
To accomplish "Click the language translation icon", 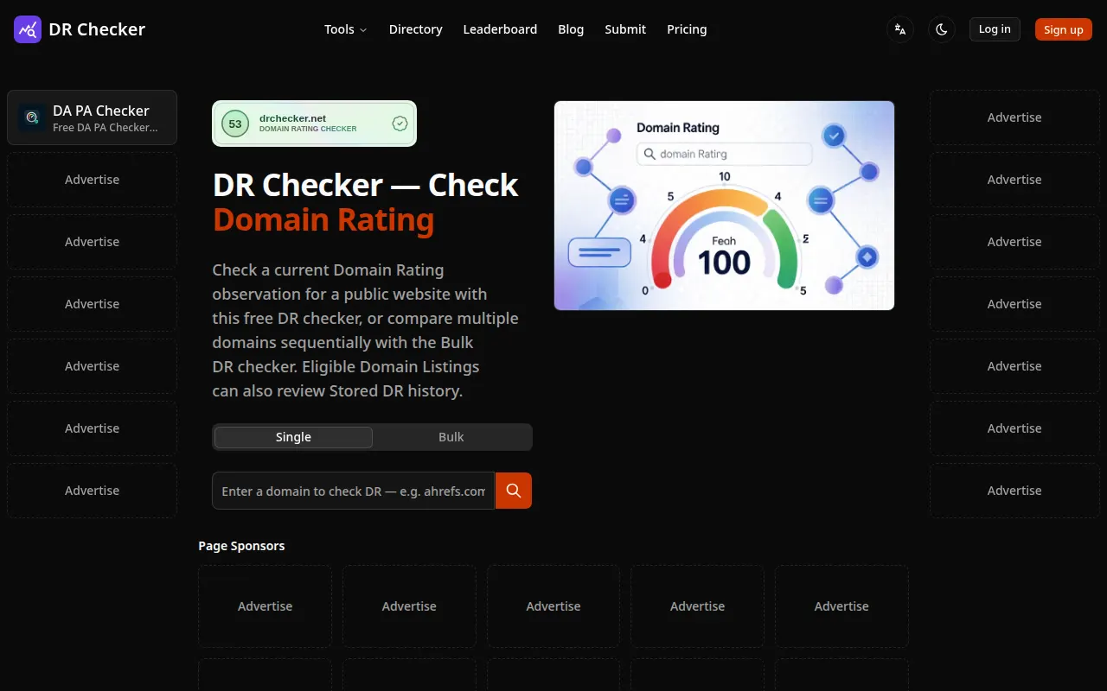I will [x=900, y=29].
